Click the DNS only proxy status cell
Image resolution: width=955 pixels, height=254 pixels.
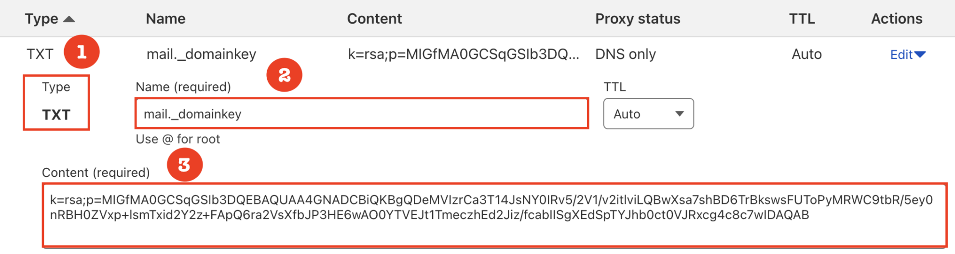coord(625,54)
